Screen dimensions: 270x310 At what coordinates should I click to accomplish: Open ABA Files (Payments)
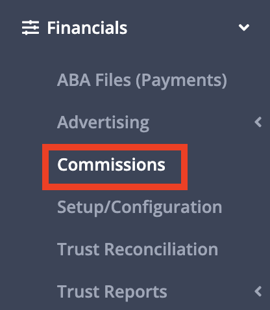142,80
